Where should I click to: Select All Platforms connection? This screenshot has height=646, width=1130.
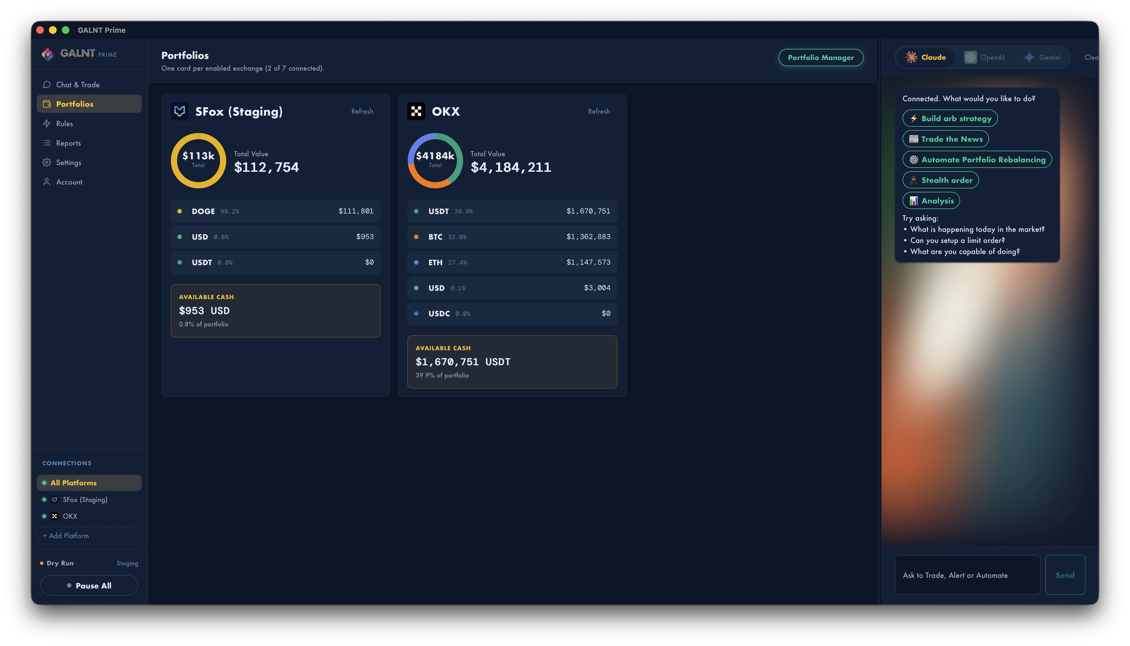pos(89,483)
